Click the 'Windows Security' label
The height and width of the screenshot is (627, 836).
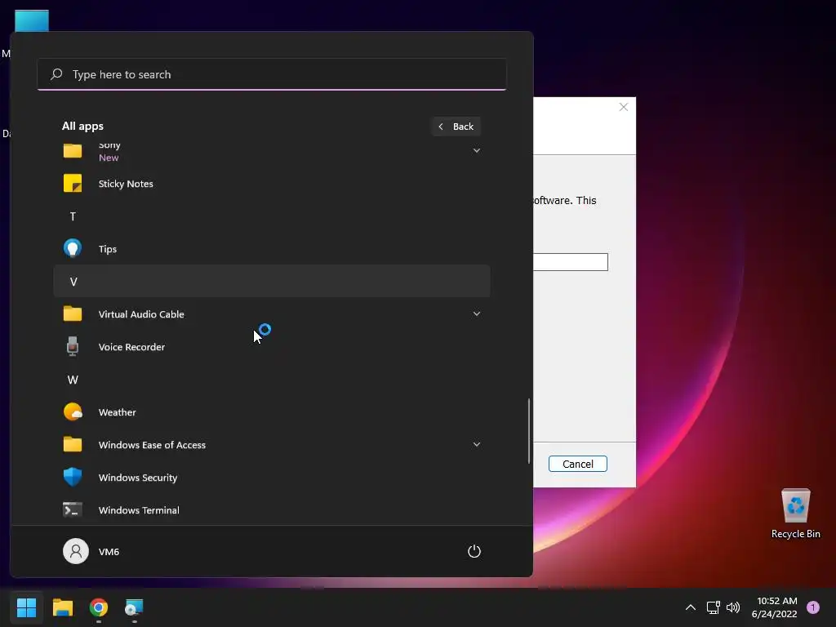point(137,477)
